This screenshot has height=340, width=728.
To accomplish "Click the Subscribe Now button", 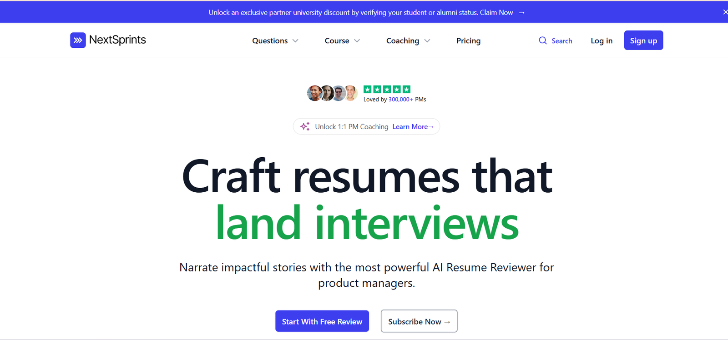I will (419, 321).
